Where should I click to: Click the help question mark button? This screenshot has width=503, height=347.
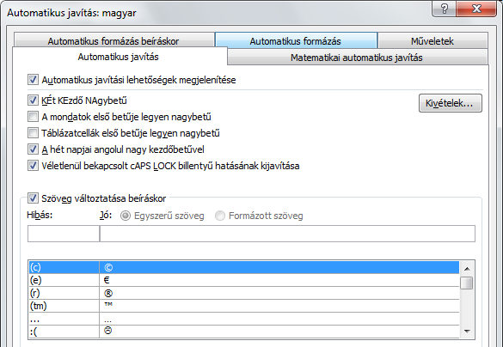pos(444,9)
